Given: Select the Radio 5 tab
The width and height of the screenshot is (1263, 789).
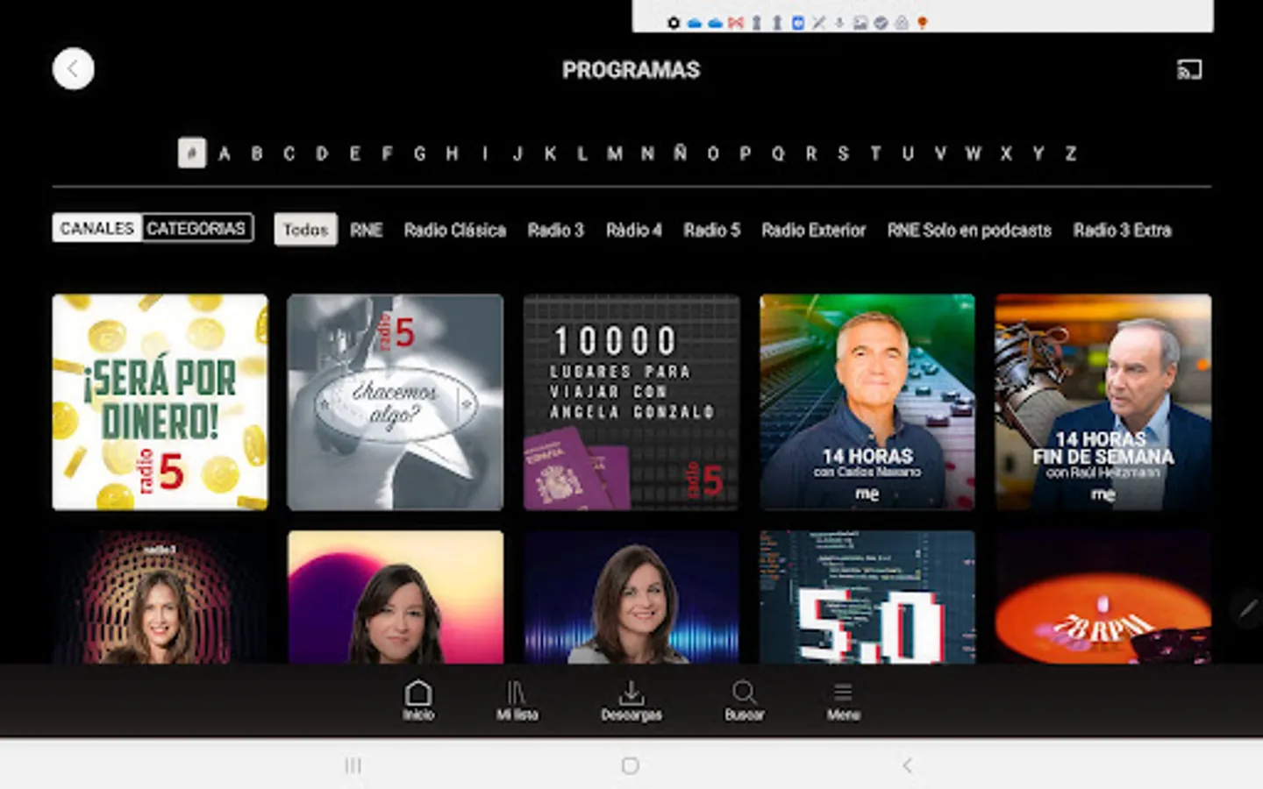Looking at the screenshot, I should coord(711,230).
